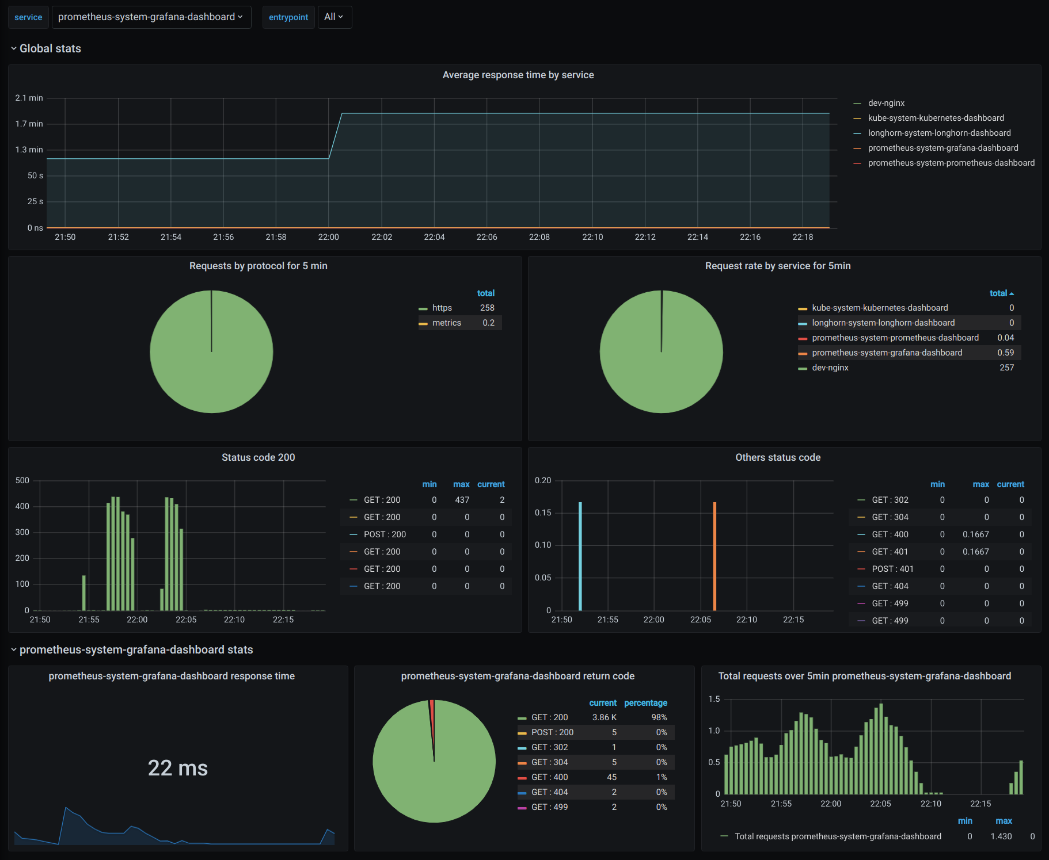Click the pink GET : 499 swatch in return code legend

pos(522,808)
